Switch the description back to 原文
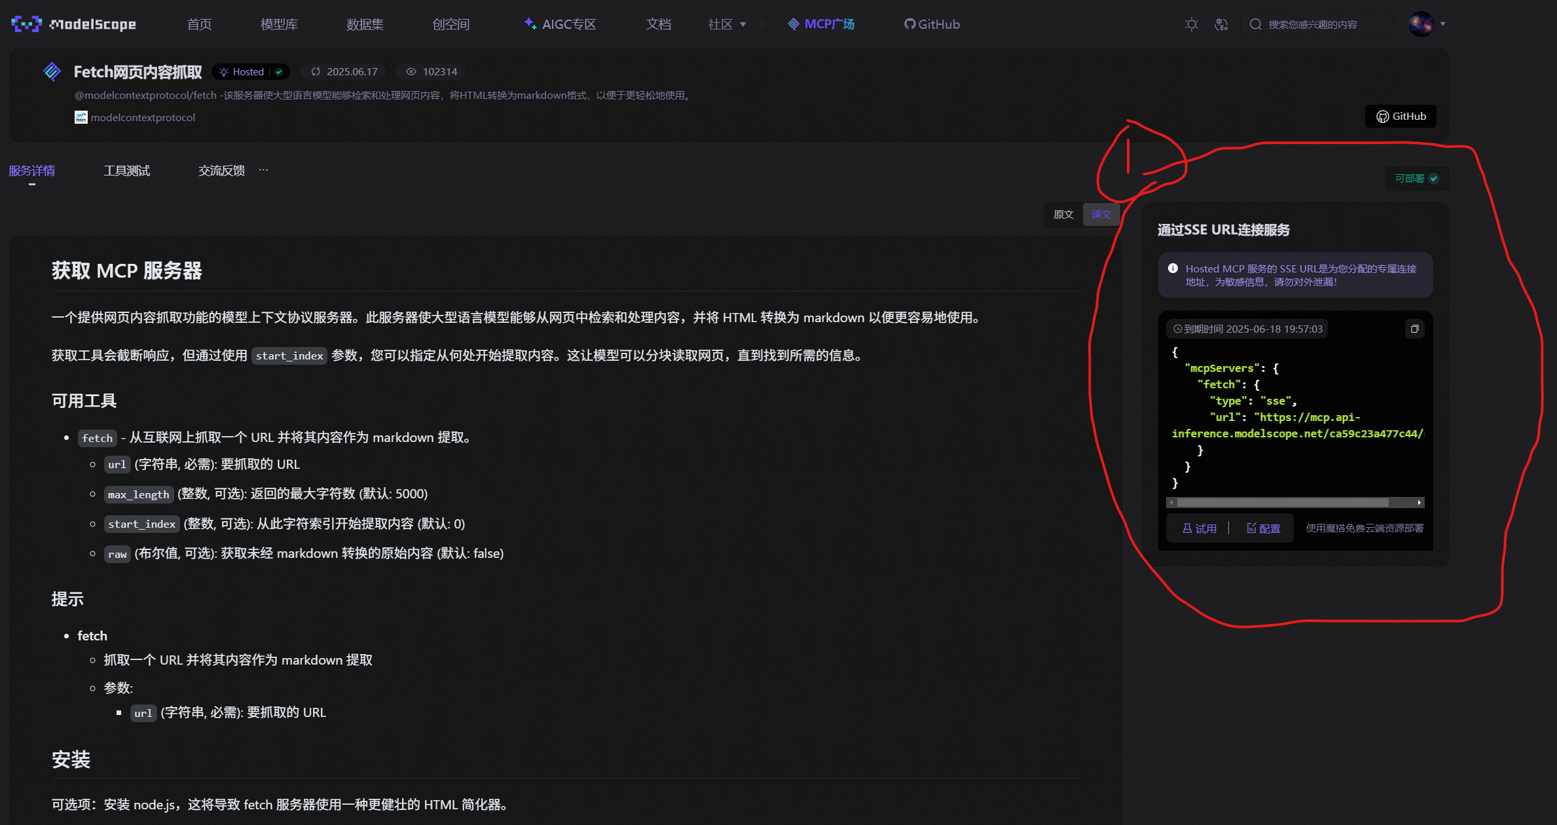The height and width of the screenshot is (825, 1557). 1063,214
